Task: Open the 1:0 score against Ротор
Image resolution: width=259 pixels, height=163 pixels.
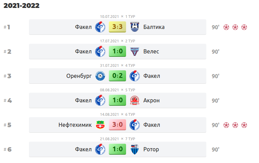Action: point(117,149)
